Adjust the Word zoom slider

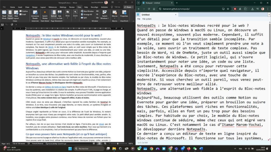(118, 144)
